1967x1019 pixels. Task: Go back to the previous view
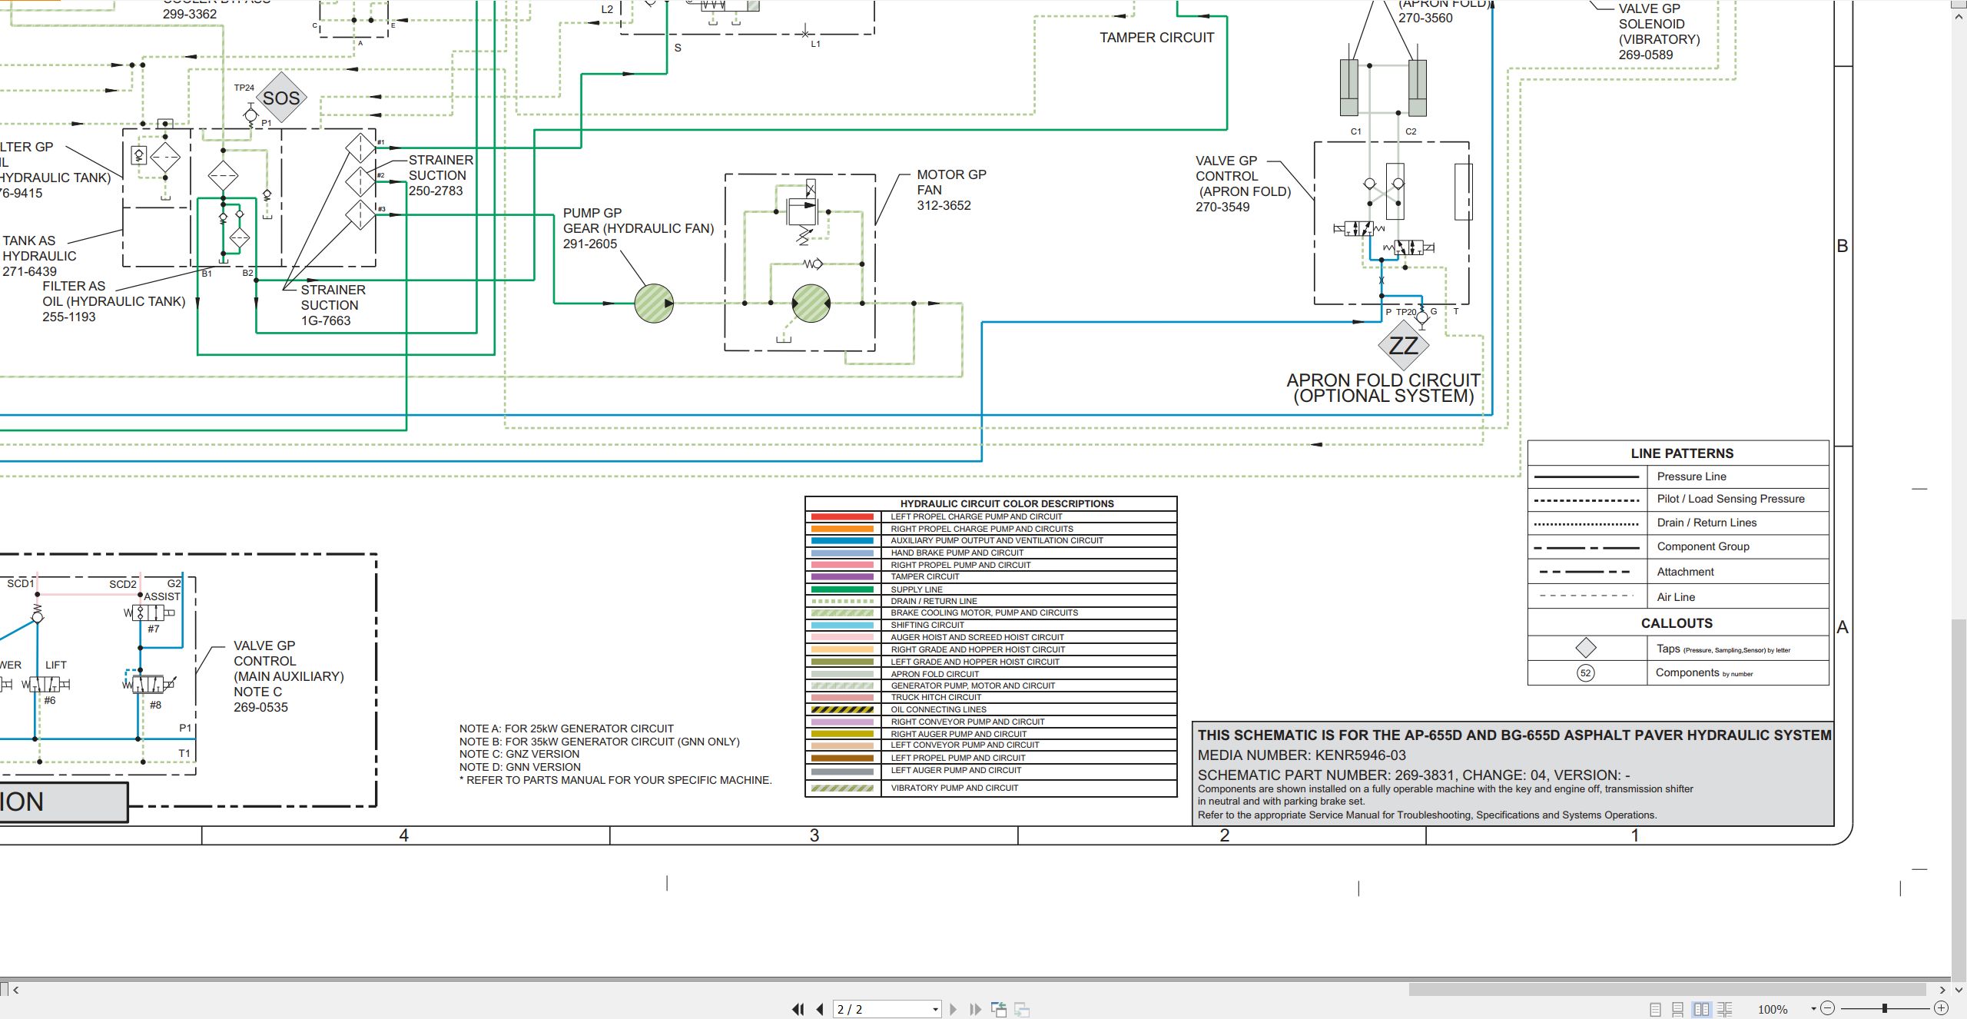coord(999,1009)
